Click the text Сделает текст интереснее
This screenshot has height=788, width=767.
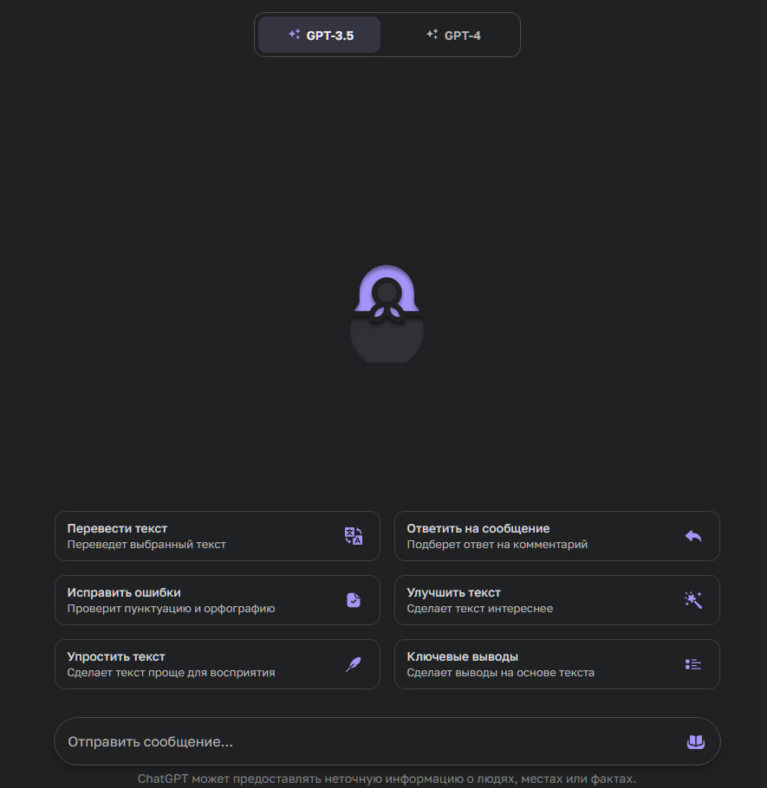480,609
